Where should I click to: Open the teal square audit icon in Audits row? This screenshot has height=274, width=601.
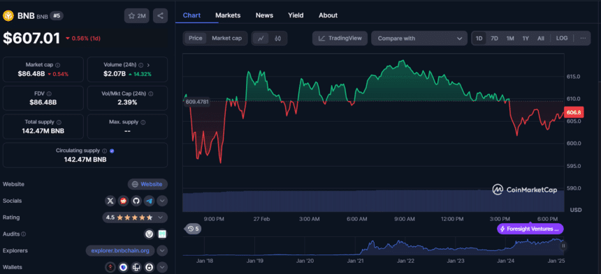[163, 234]
